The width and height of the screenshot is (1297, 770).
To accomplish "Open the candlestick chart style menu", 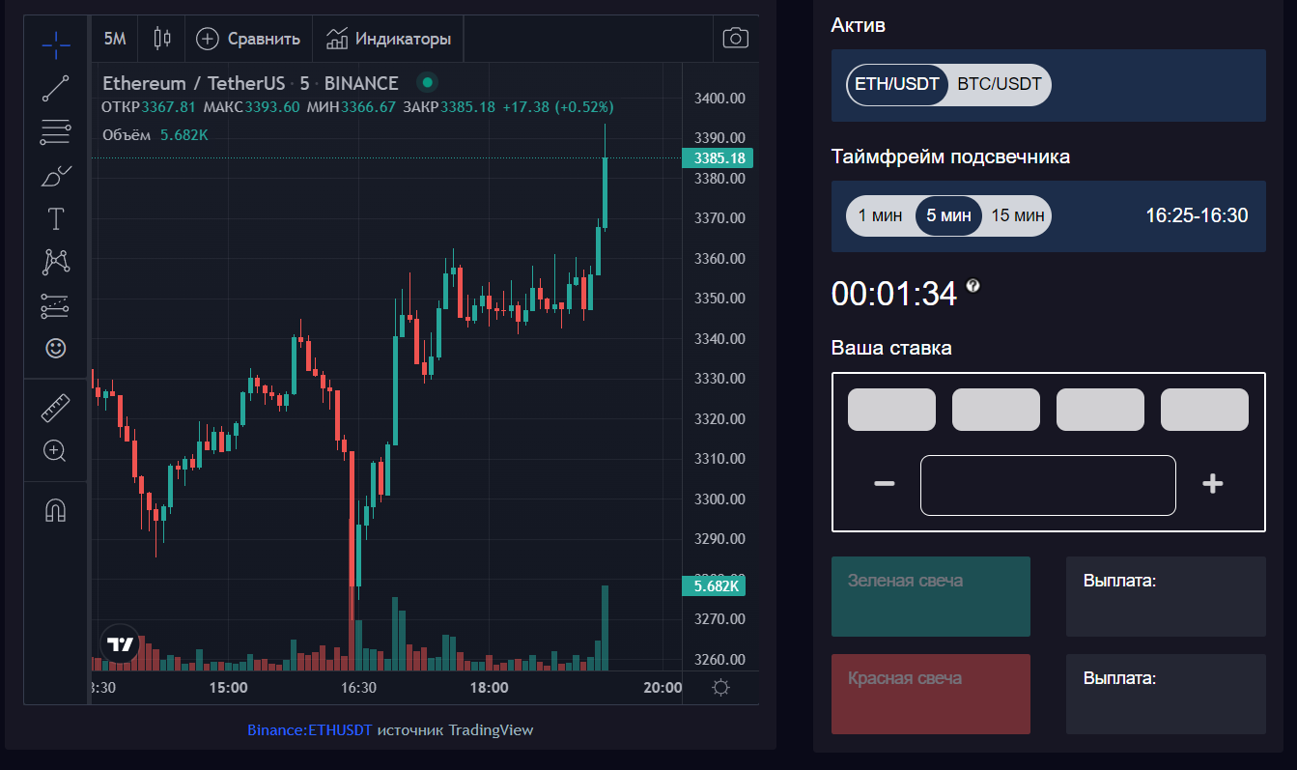I will [161, 39].
